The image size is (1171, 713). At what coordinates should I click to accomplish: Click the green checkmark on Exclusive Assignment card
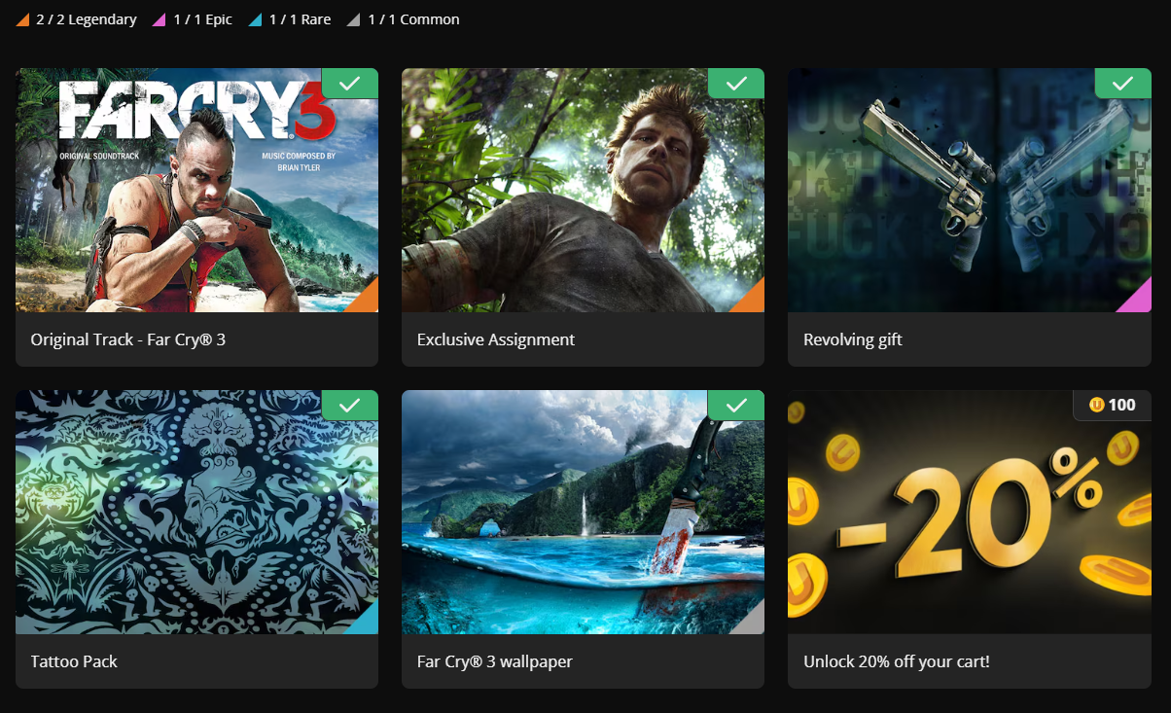tap(736, 84)
